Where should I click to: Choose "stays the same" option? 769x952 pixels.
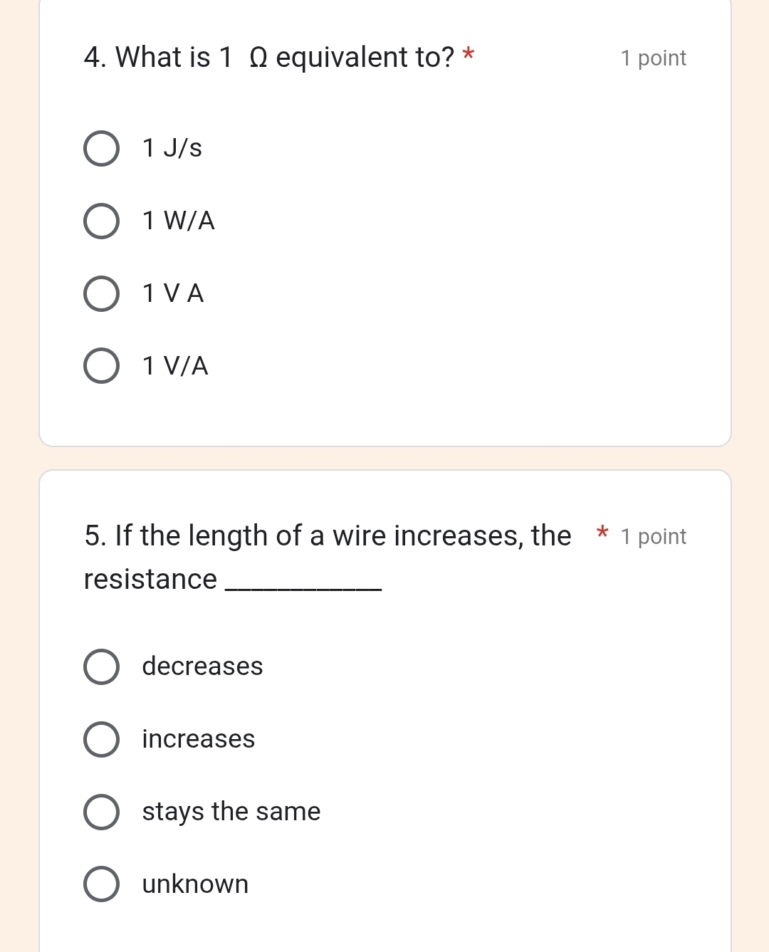click(x=100, y=812)
